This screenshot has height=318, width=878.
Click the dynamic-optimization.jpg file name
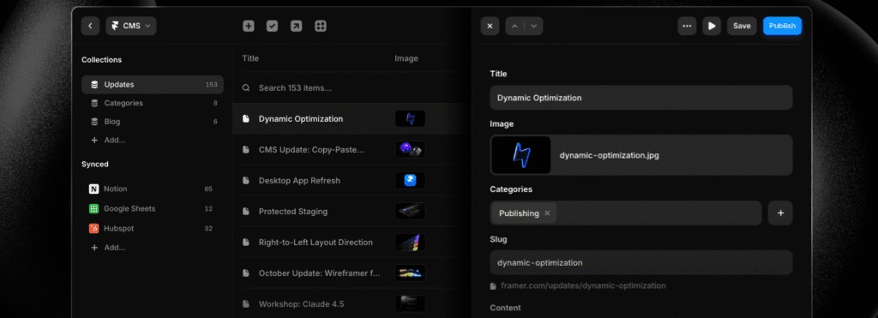point(610,155)
